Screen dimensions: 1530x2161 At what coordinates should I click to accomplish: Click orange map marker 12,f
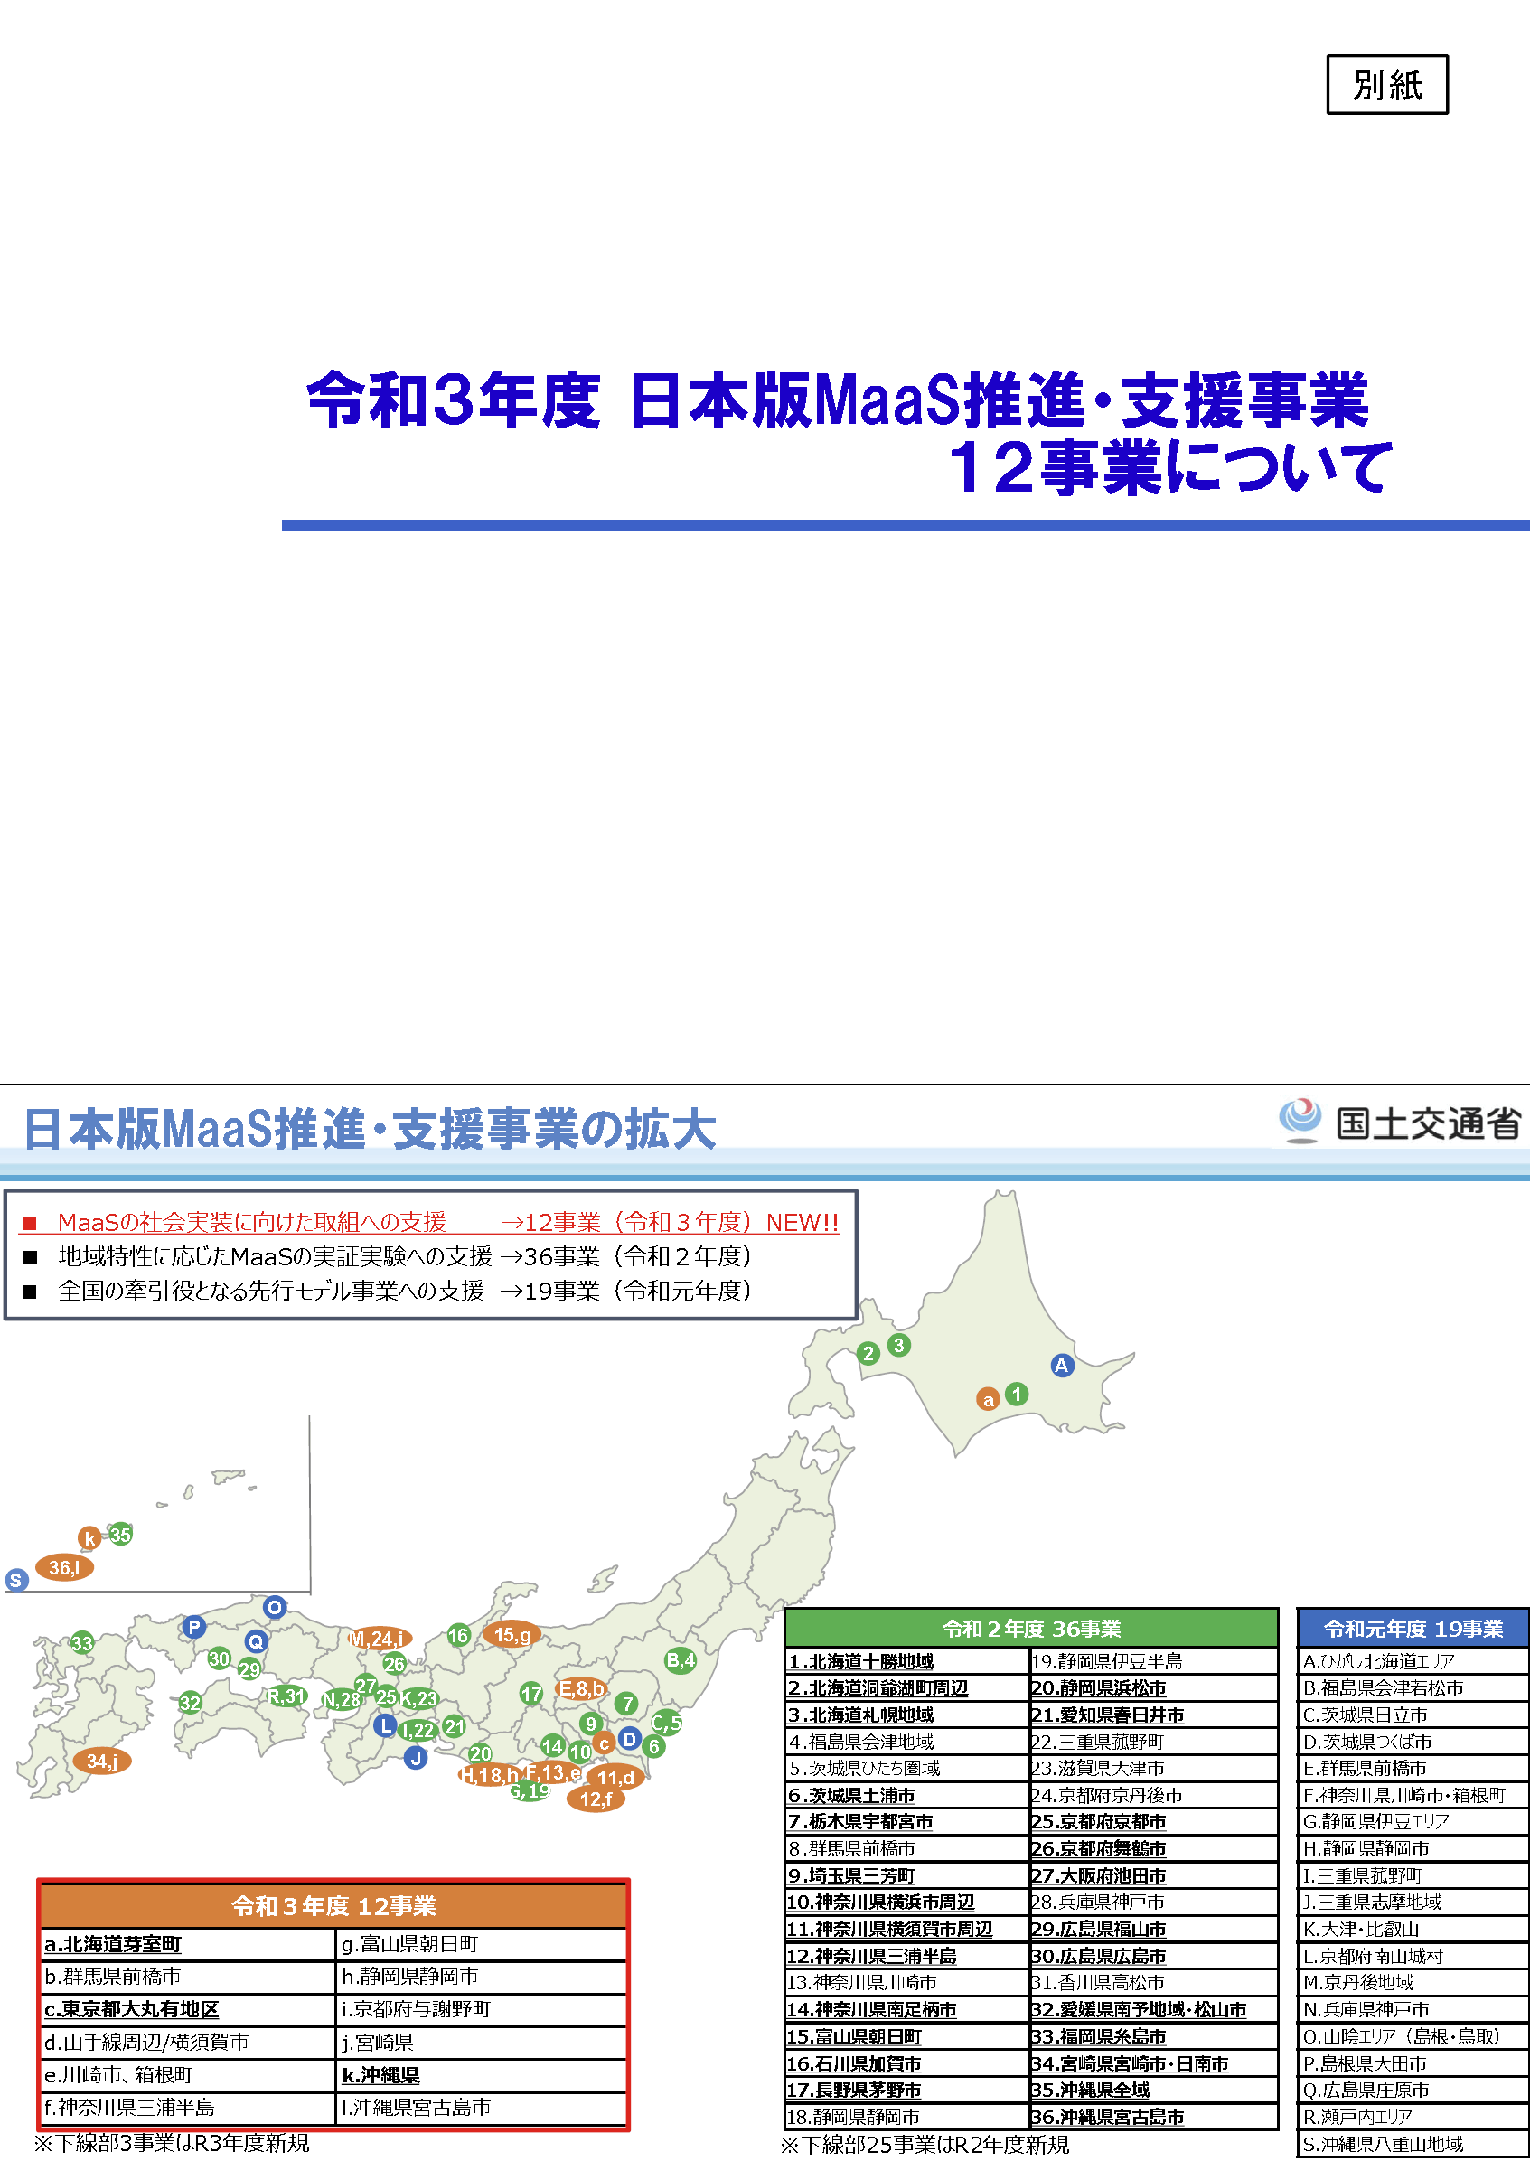[x=596, y=1799]
